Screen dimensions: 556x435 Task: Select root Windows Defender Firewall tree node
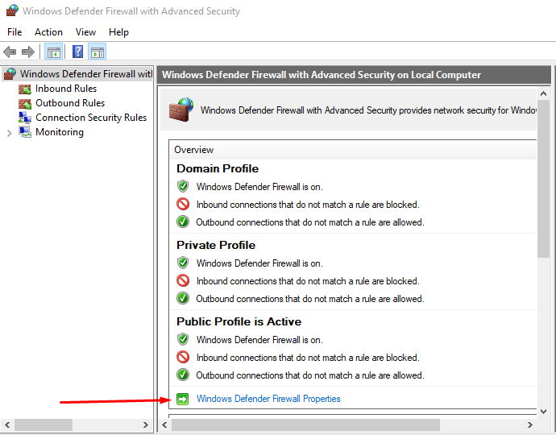pyautogui.click(x=85, y=74)
